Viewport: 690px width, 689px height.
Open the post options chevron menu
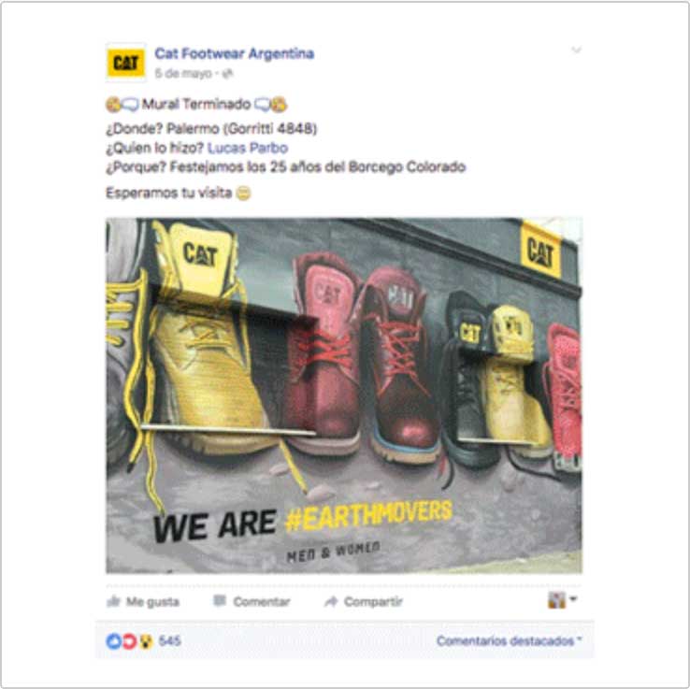[576, 50]
